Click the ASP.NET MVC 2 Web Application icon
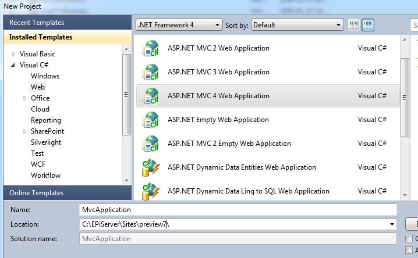 tap(151, 48)
